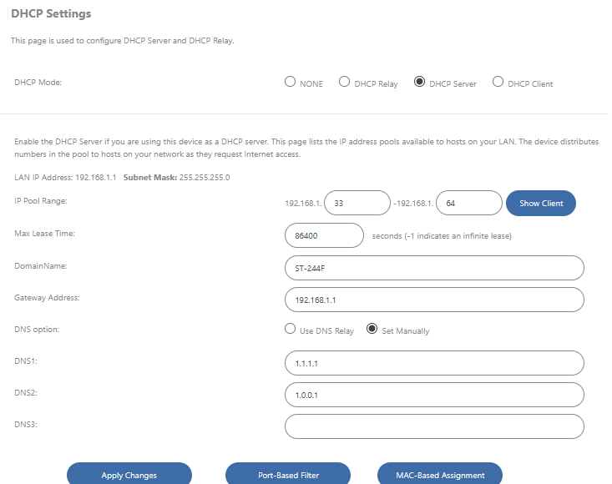The image size is (612, 484).
Task: Click the DomainName input box
Action: (433, 268)
